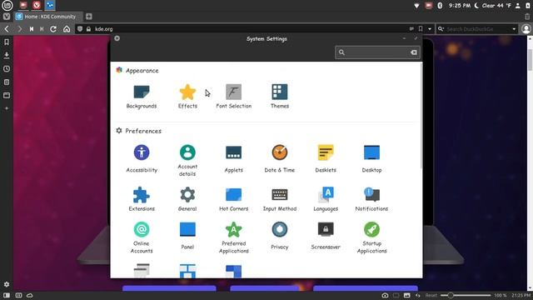Open Backgrounds settings
533x300 pixels.
(142, 97)
